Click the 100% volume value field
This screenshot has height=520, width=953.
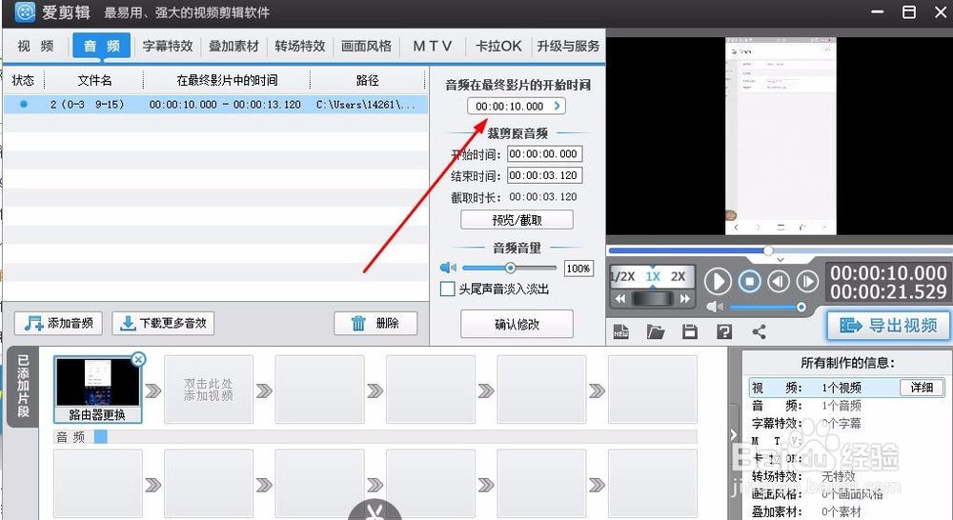pos(578,269)
